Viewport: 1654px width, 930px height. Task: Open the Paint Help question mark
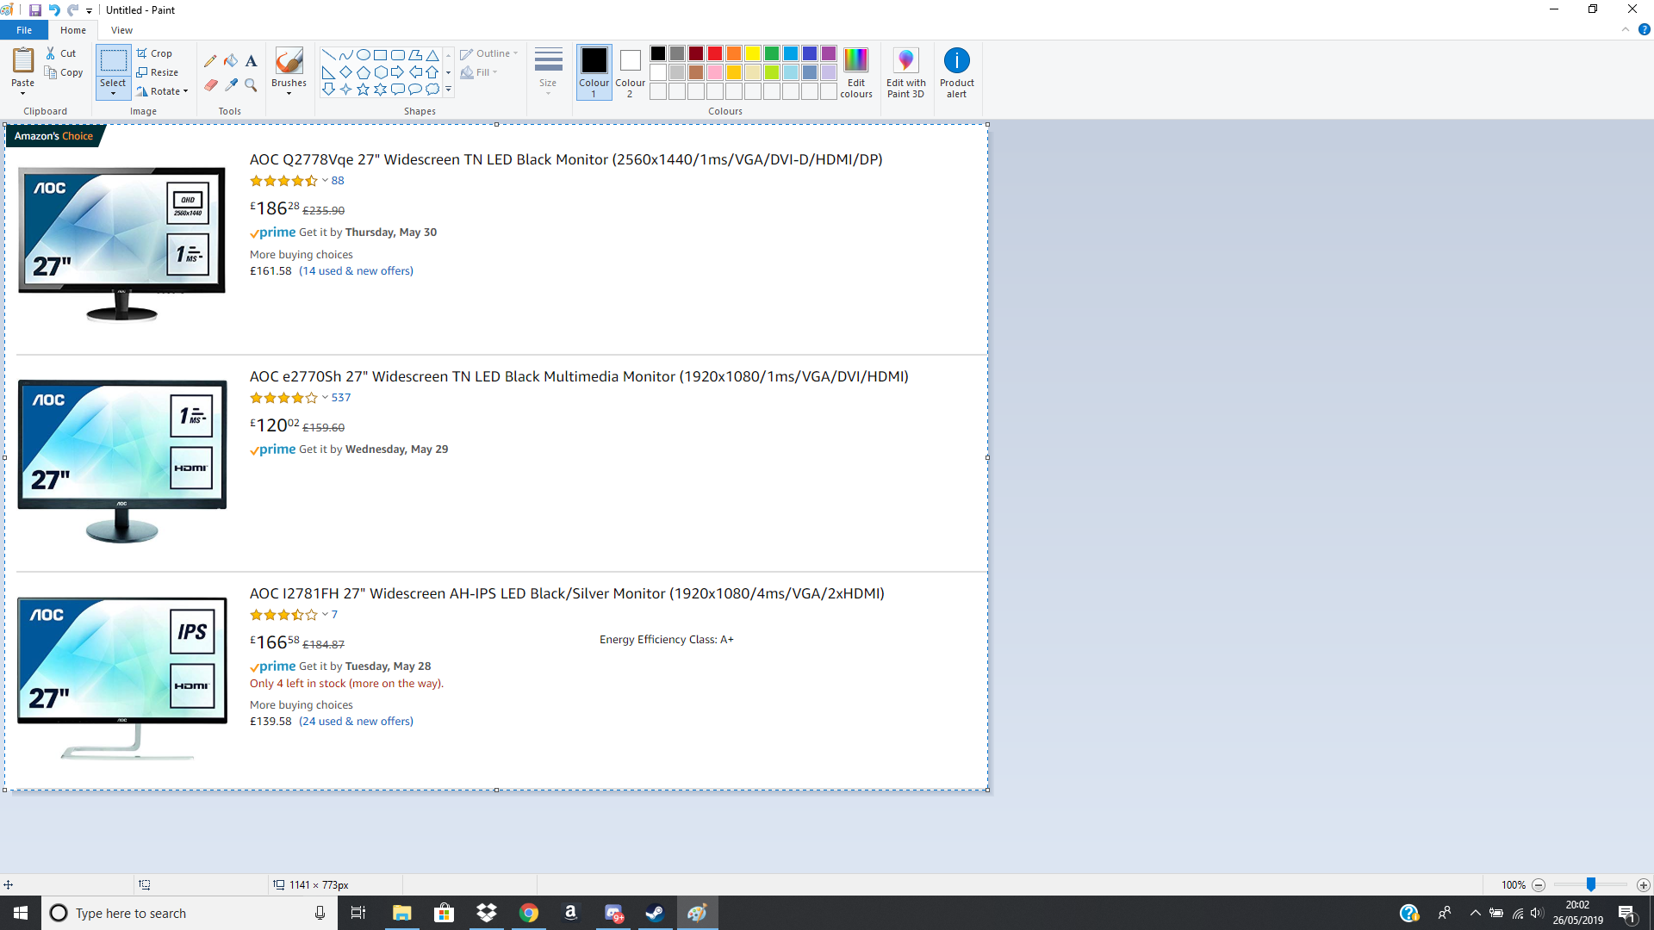tap(1644, 29)
